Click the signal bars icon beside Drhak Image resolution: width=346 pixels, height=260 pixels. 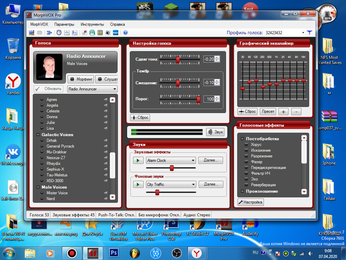pos(106,140)
